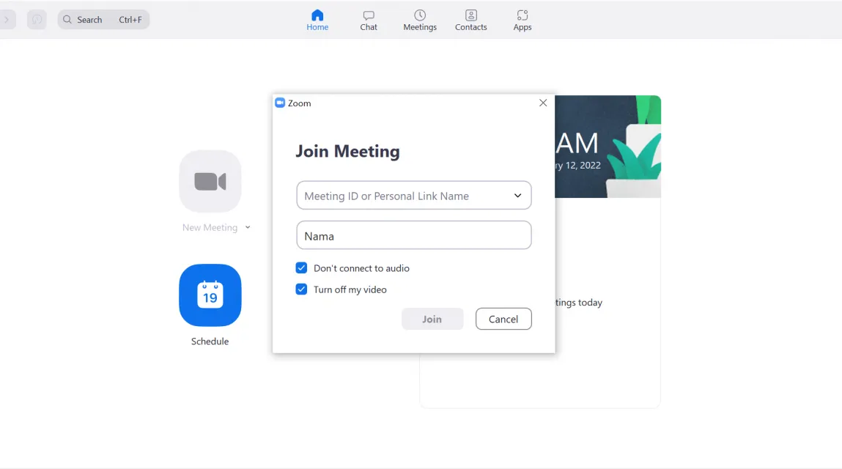The image size is (842, 469).
Task: Uncheck Turn off my video
Action: click(301, 289)
